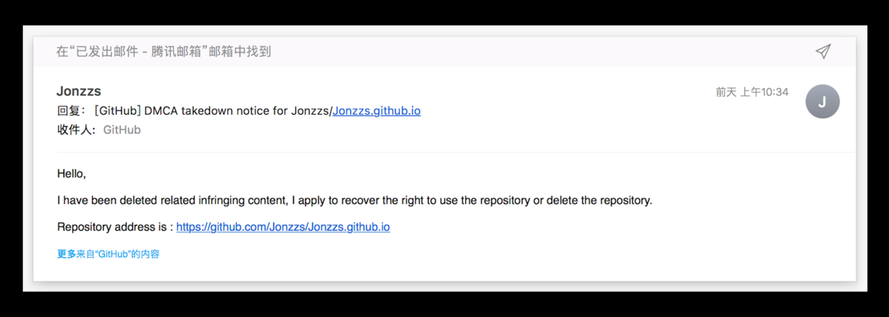Screen dimensions: 889x317
Task: Open the Jonzzs.github.io link in subject
Action: pyautogui.click(x=376, y=110)
